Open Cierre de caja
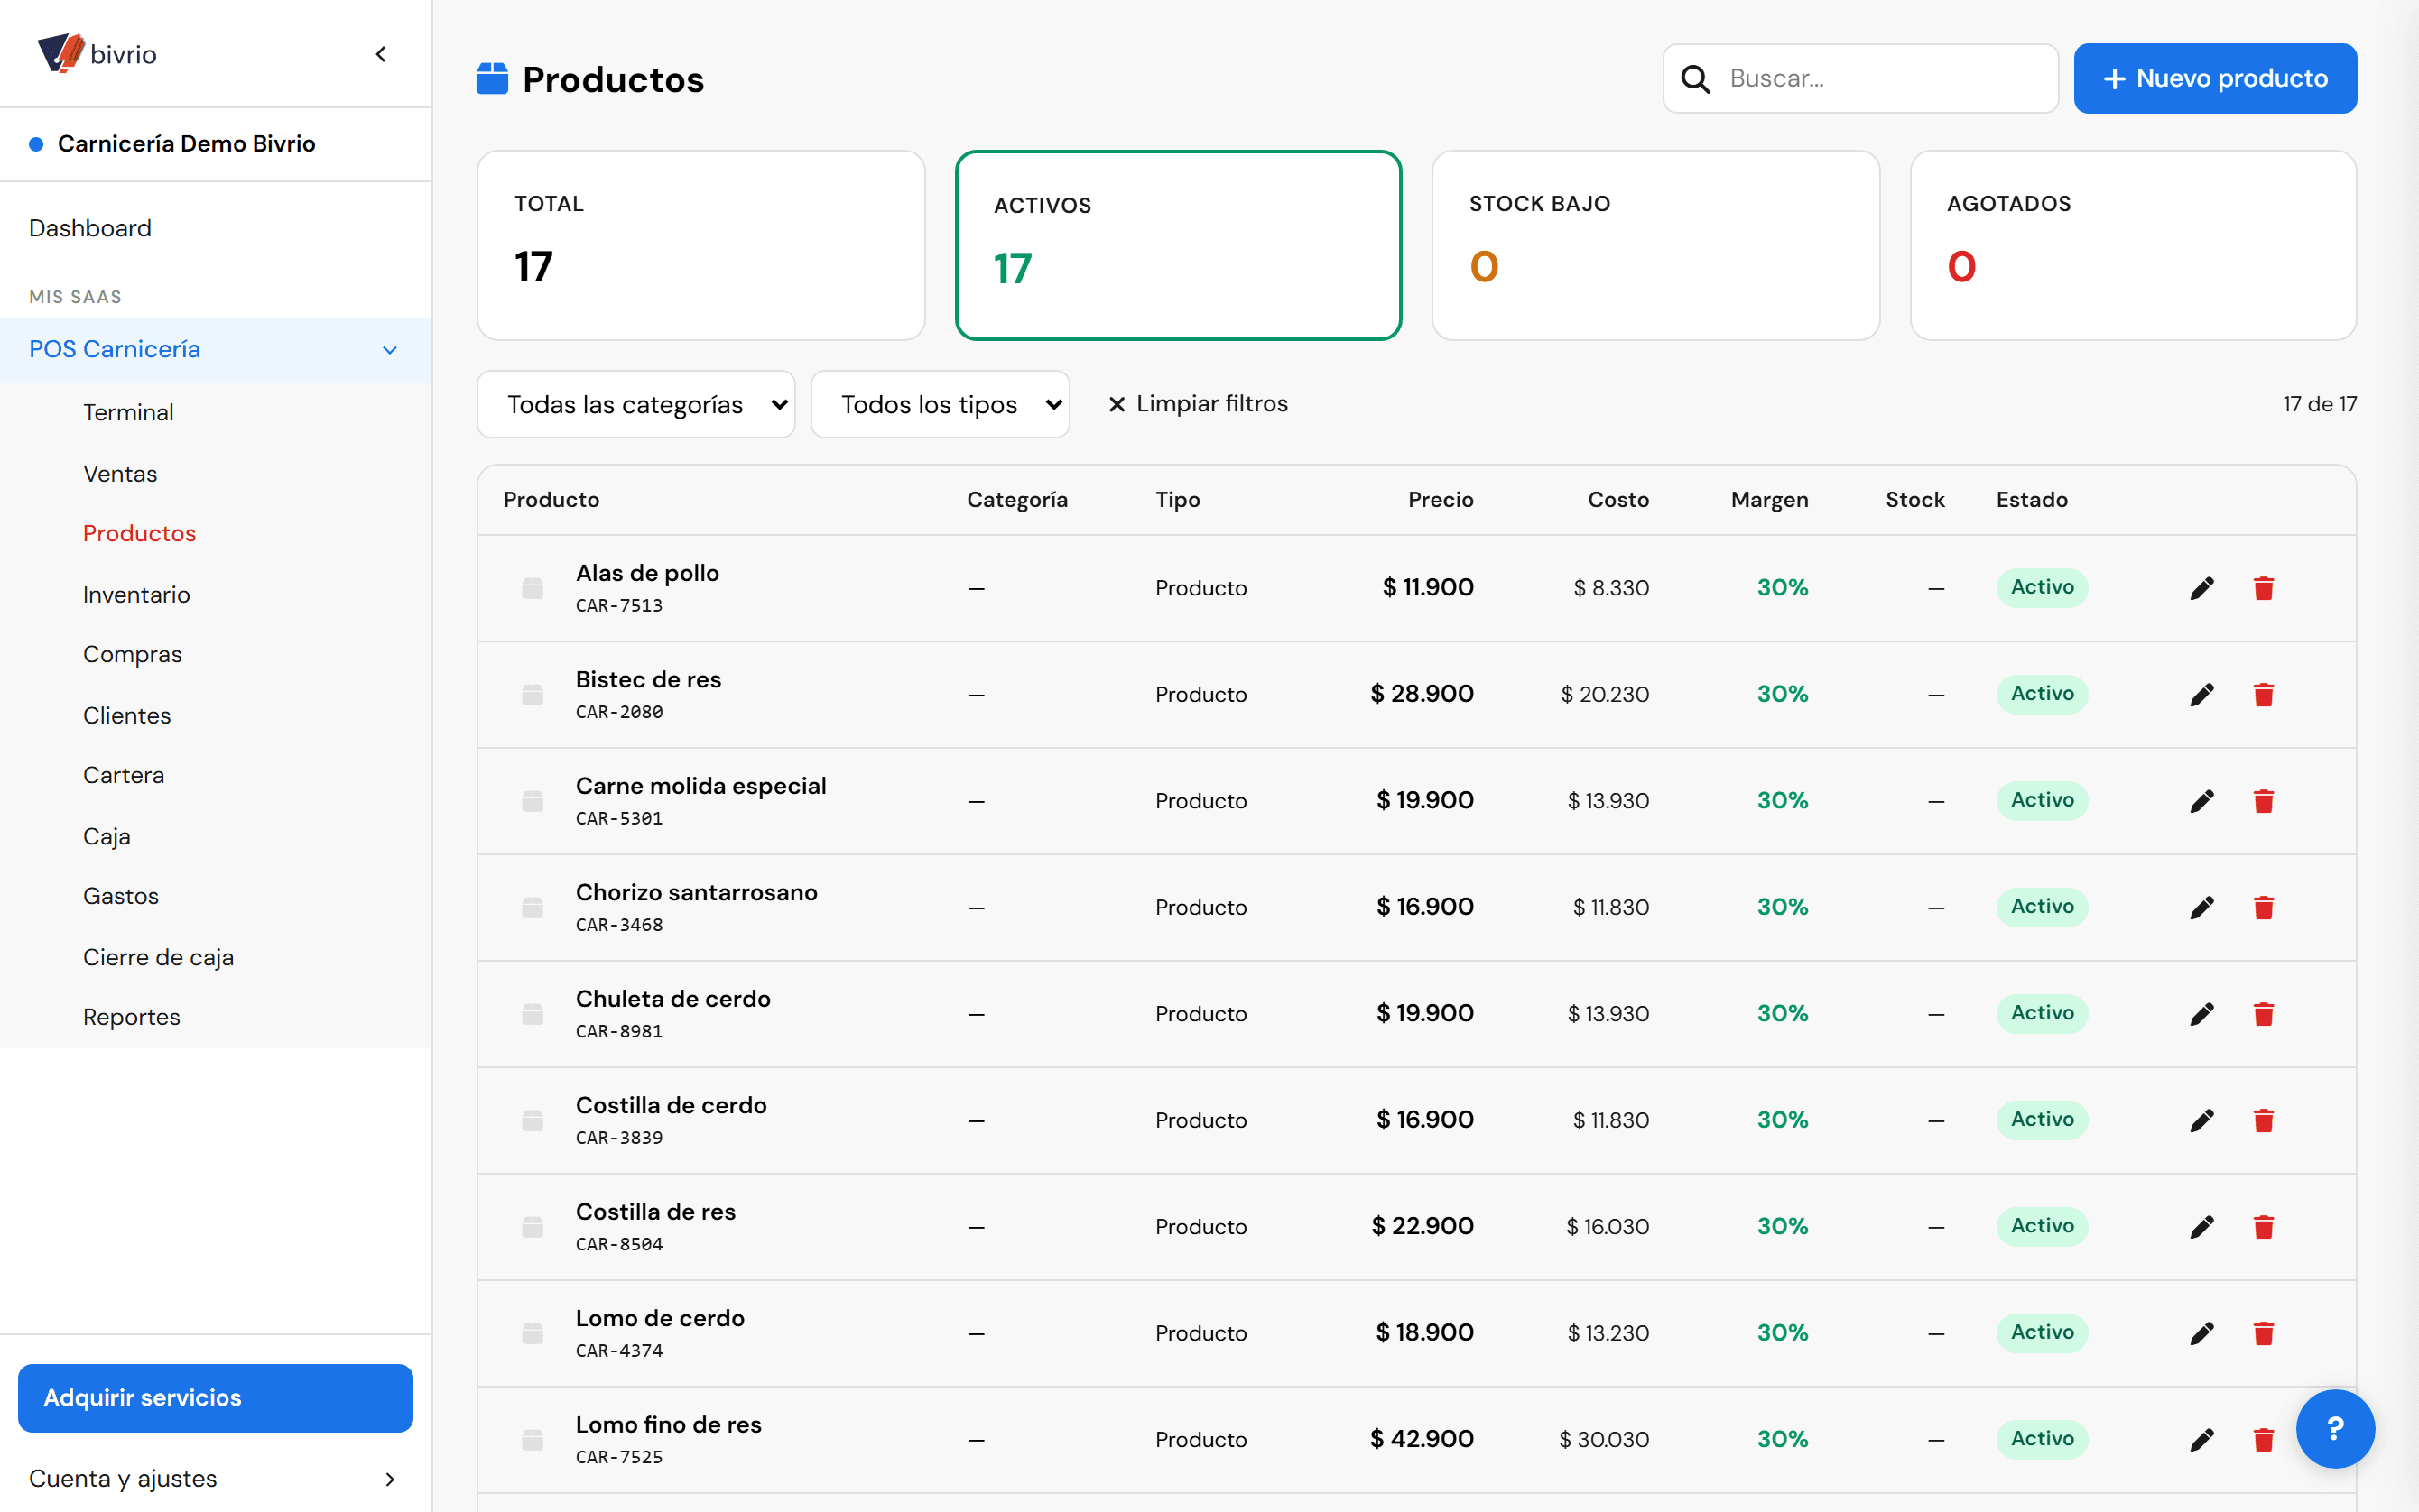 [158, 957]
